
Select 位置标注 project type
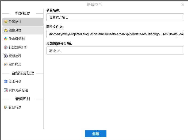point(23,22)
